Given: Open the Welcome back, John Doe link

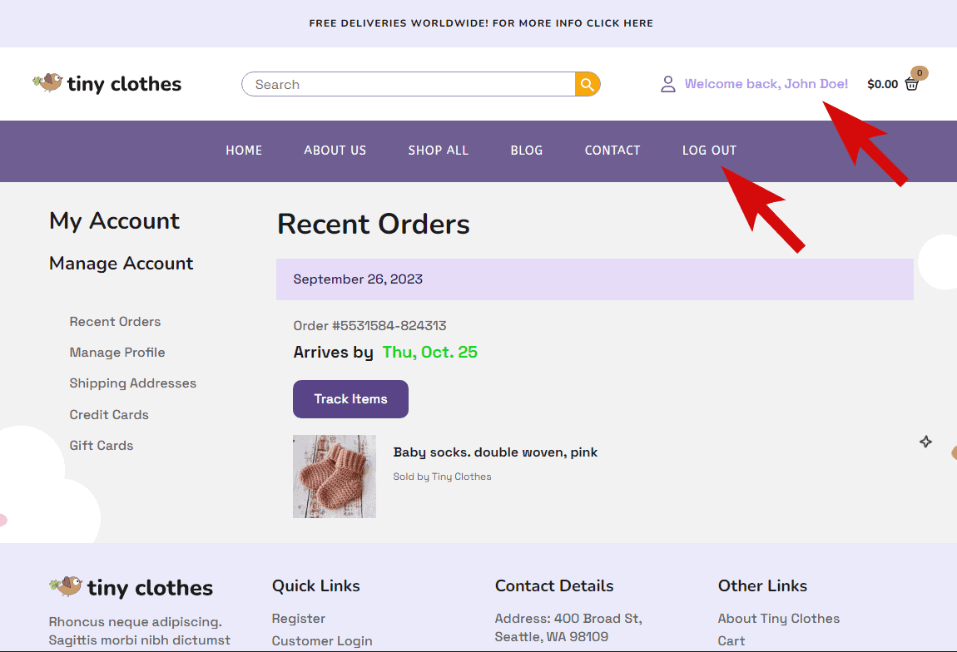Looking at the screenshot, I should point(766,84).
